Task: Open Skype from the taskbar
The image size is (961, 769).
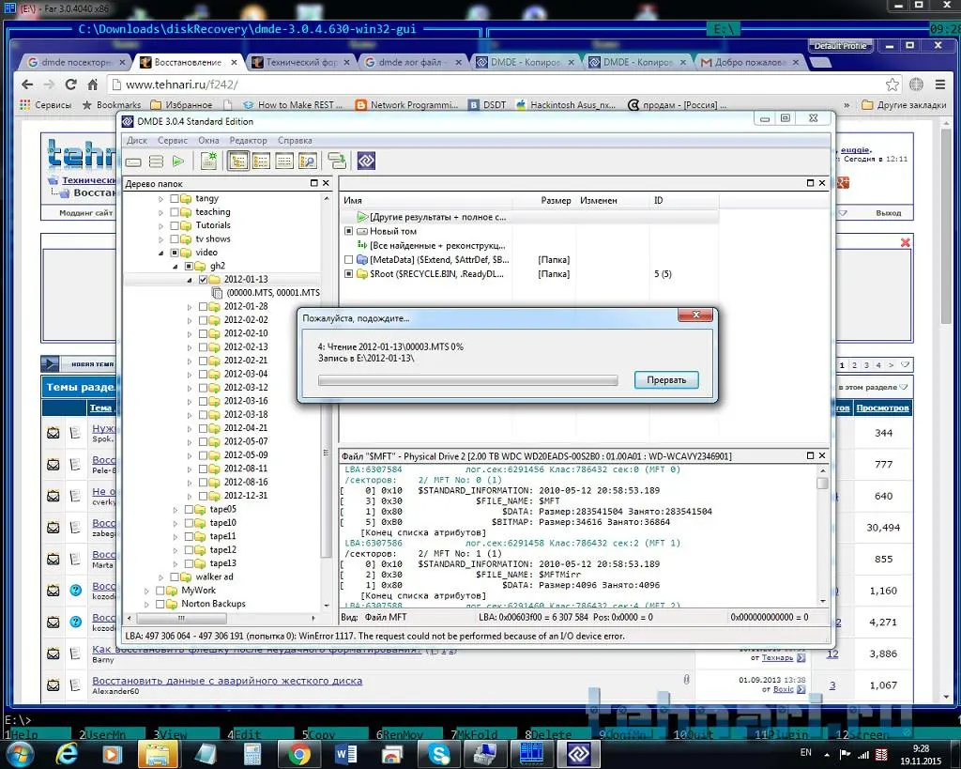Action: point(439,753)
